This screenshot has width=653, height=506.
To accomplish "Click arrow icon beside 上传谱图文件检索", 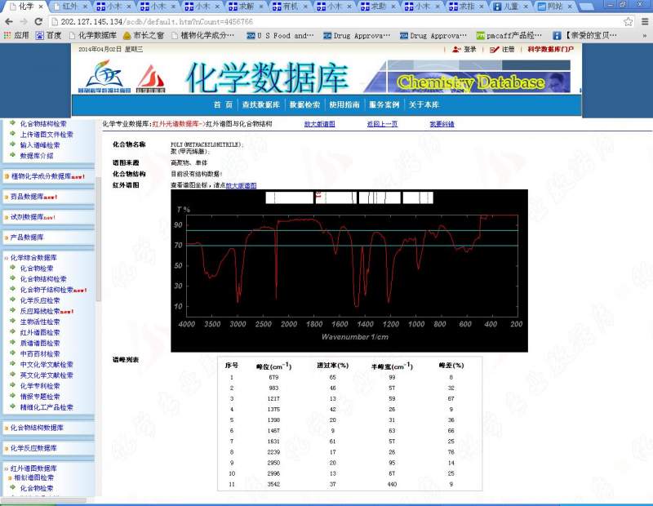I will point(12,134).
